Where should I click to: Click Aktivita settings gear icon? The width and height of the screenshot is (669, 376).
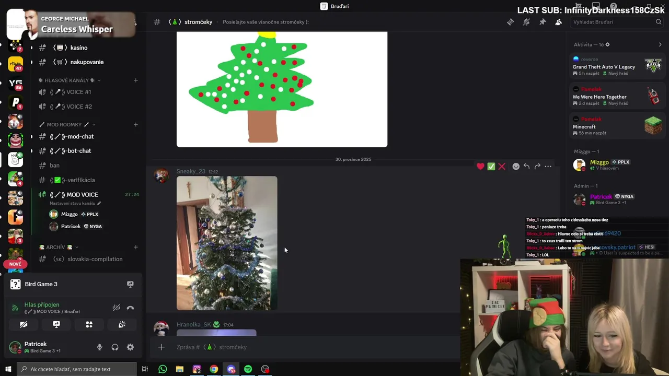(x=607, y=44)
